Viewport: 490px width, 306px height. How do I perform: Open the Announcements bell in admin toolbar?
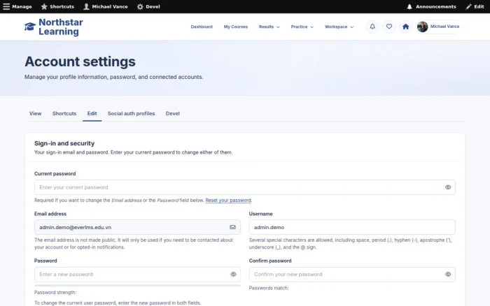409,6
